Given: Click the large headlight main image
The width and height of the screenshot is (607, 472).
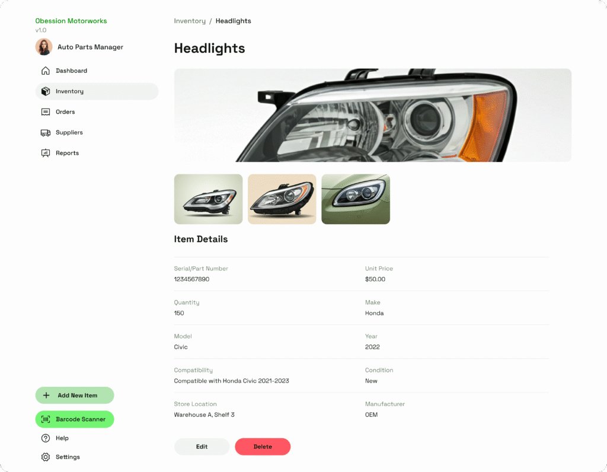Looking at the screenshot, I should pos(372,115).
